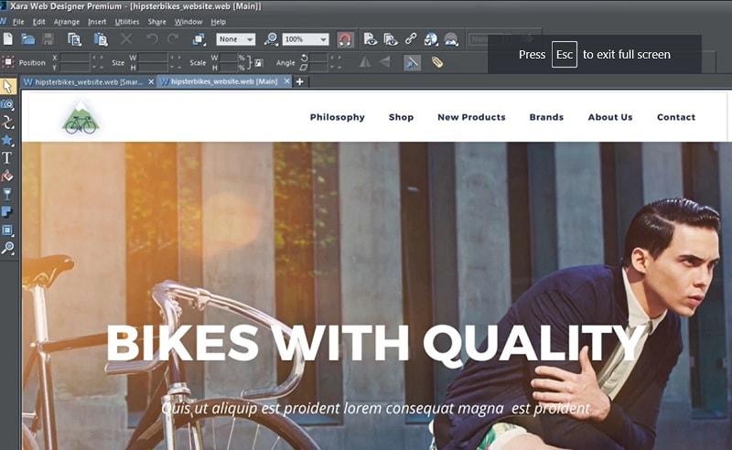732x450 pixels.
Task: Click the yellow tag names icon
Action: (x=437, y=62)
